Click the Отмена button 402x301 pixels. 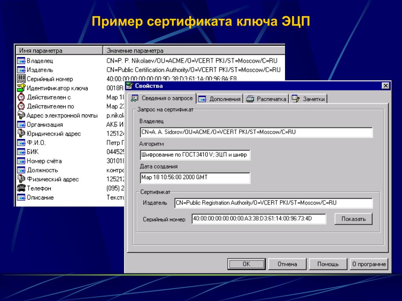(x=287, y=264)
